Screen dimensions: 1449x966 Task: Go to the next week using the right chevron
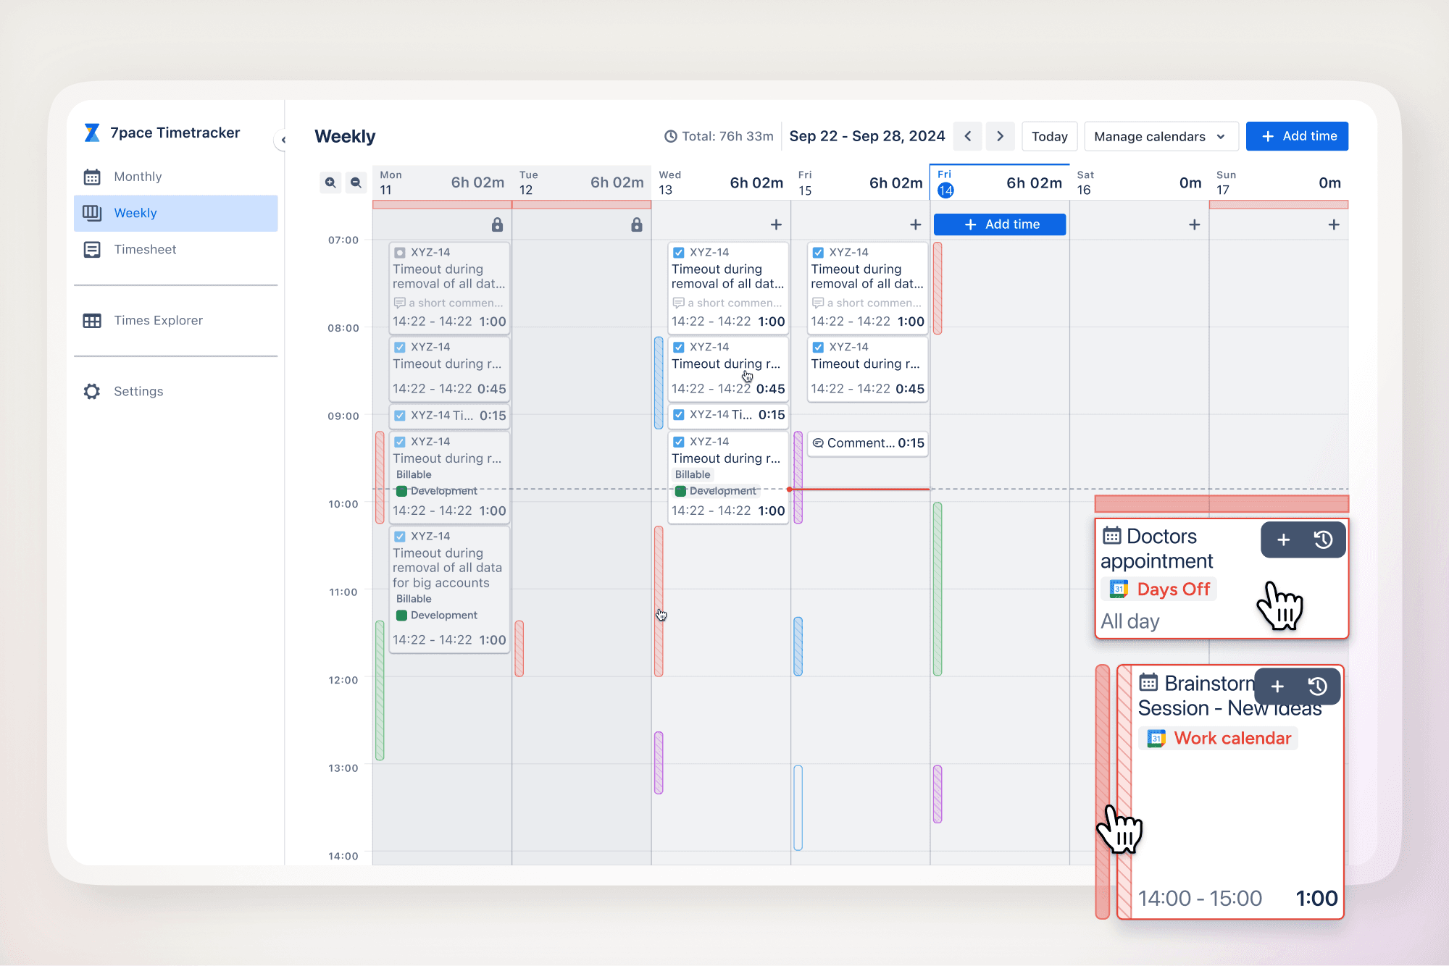pyautogui.click(x=1000, y=136)
